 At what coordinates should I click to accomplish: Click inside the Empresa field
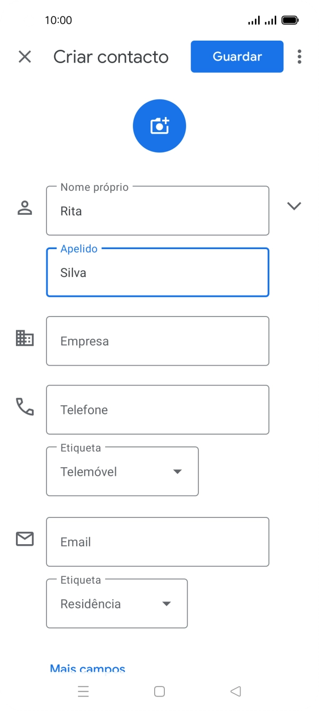[157, 341]
